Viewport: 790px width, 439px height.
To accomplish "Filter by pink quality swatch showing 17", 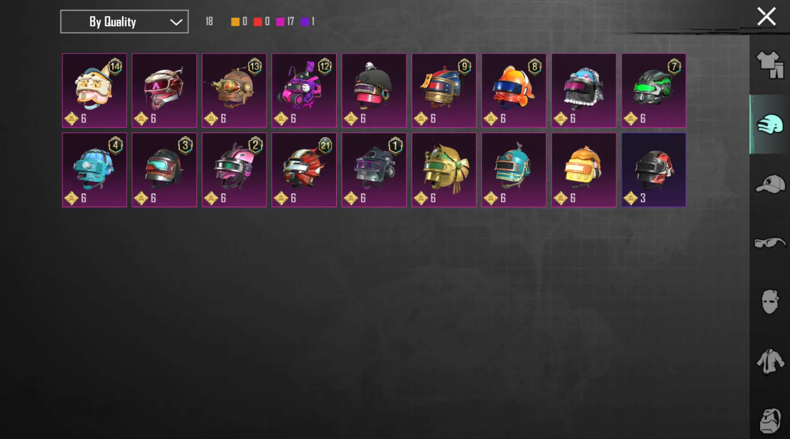I will pos(281,21).
